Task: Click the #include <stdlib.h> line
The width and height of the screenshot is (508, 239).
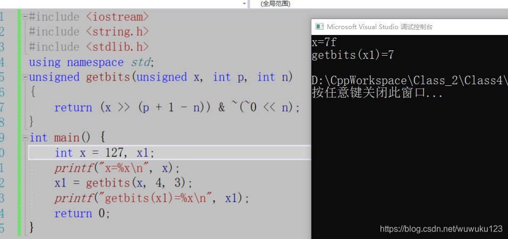Action: tap(89, 47)
